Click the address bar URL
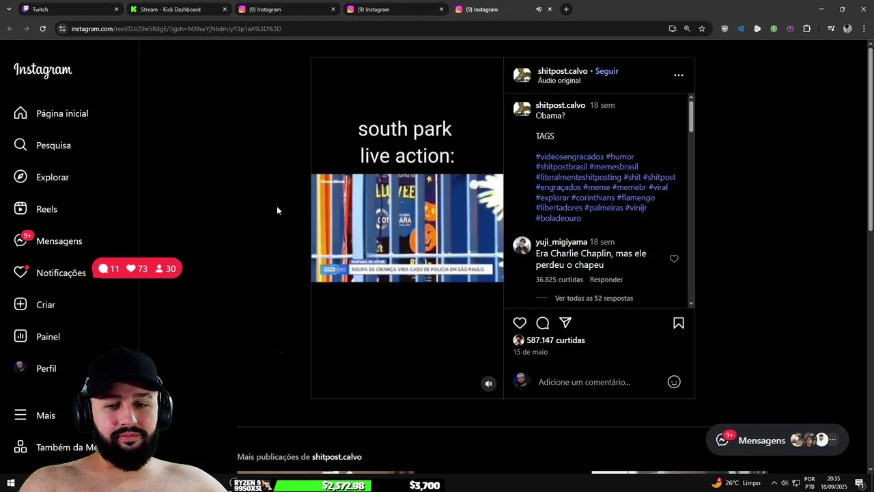The image size is (874, 492). click(x=176, y=29)
